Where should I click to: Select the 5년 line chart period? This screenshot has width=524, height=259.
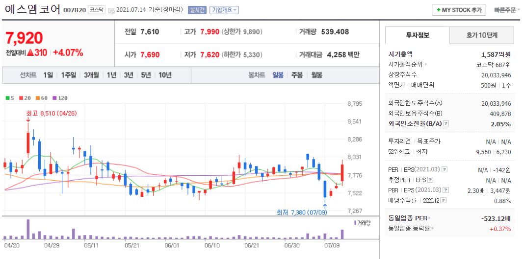(146, 75)
